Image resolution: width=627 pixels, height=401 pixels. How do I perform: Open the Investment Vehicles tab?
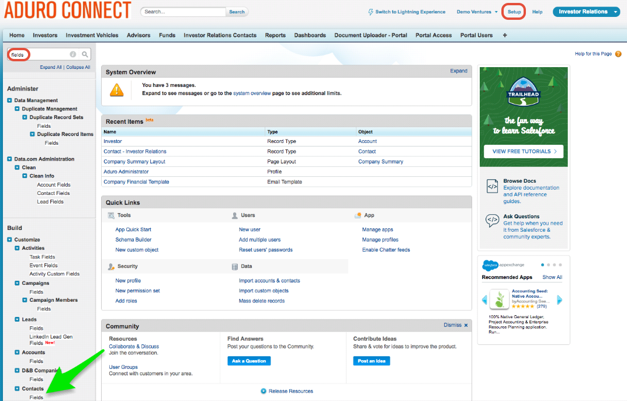pos(92,35)
